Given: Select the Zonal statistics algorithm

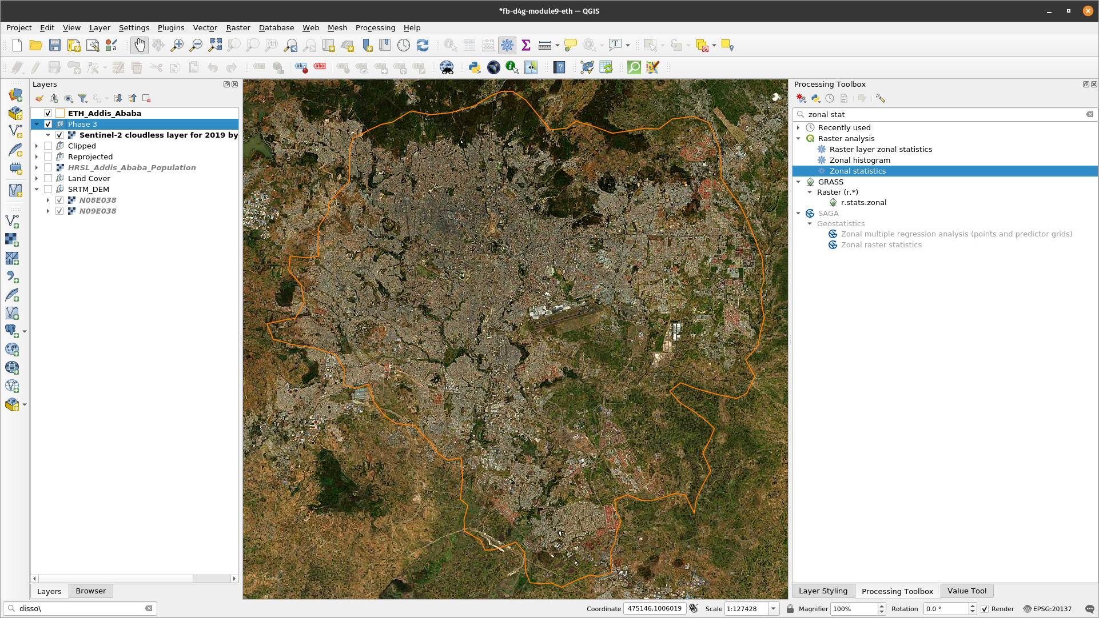Looking at the screenshot, I should (x=857, y=171).
